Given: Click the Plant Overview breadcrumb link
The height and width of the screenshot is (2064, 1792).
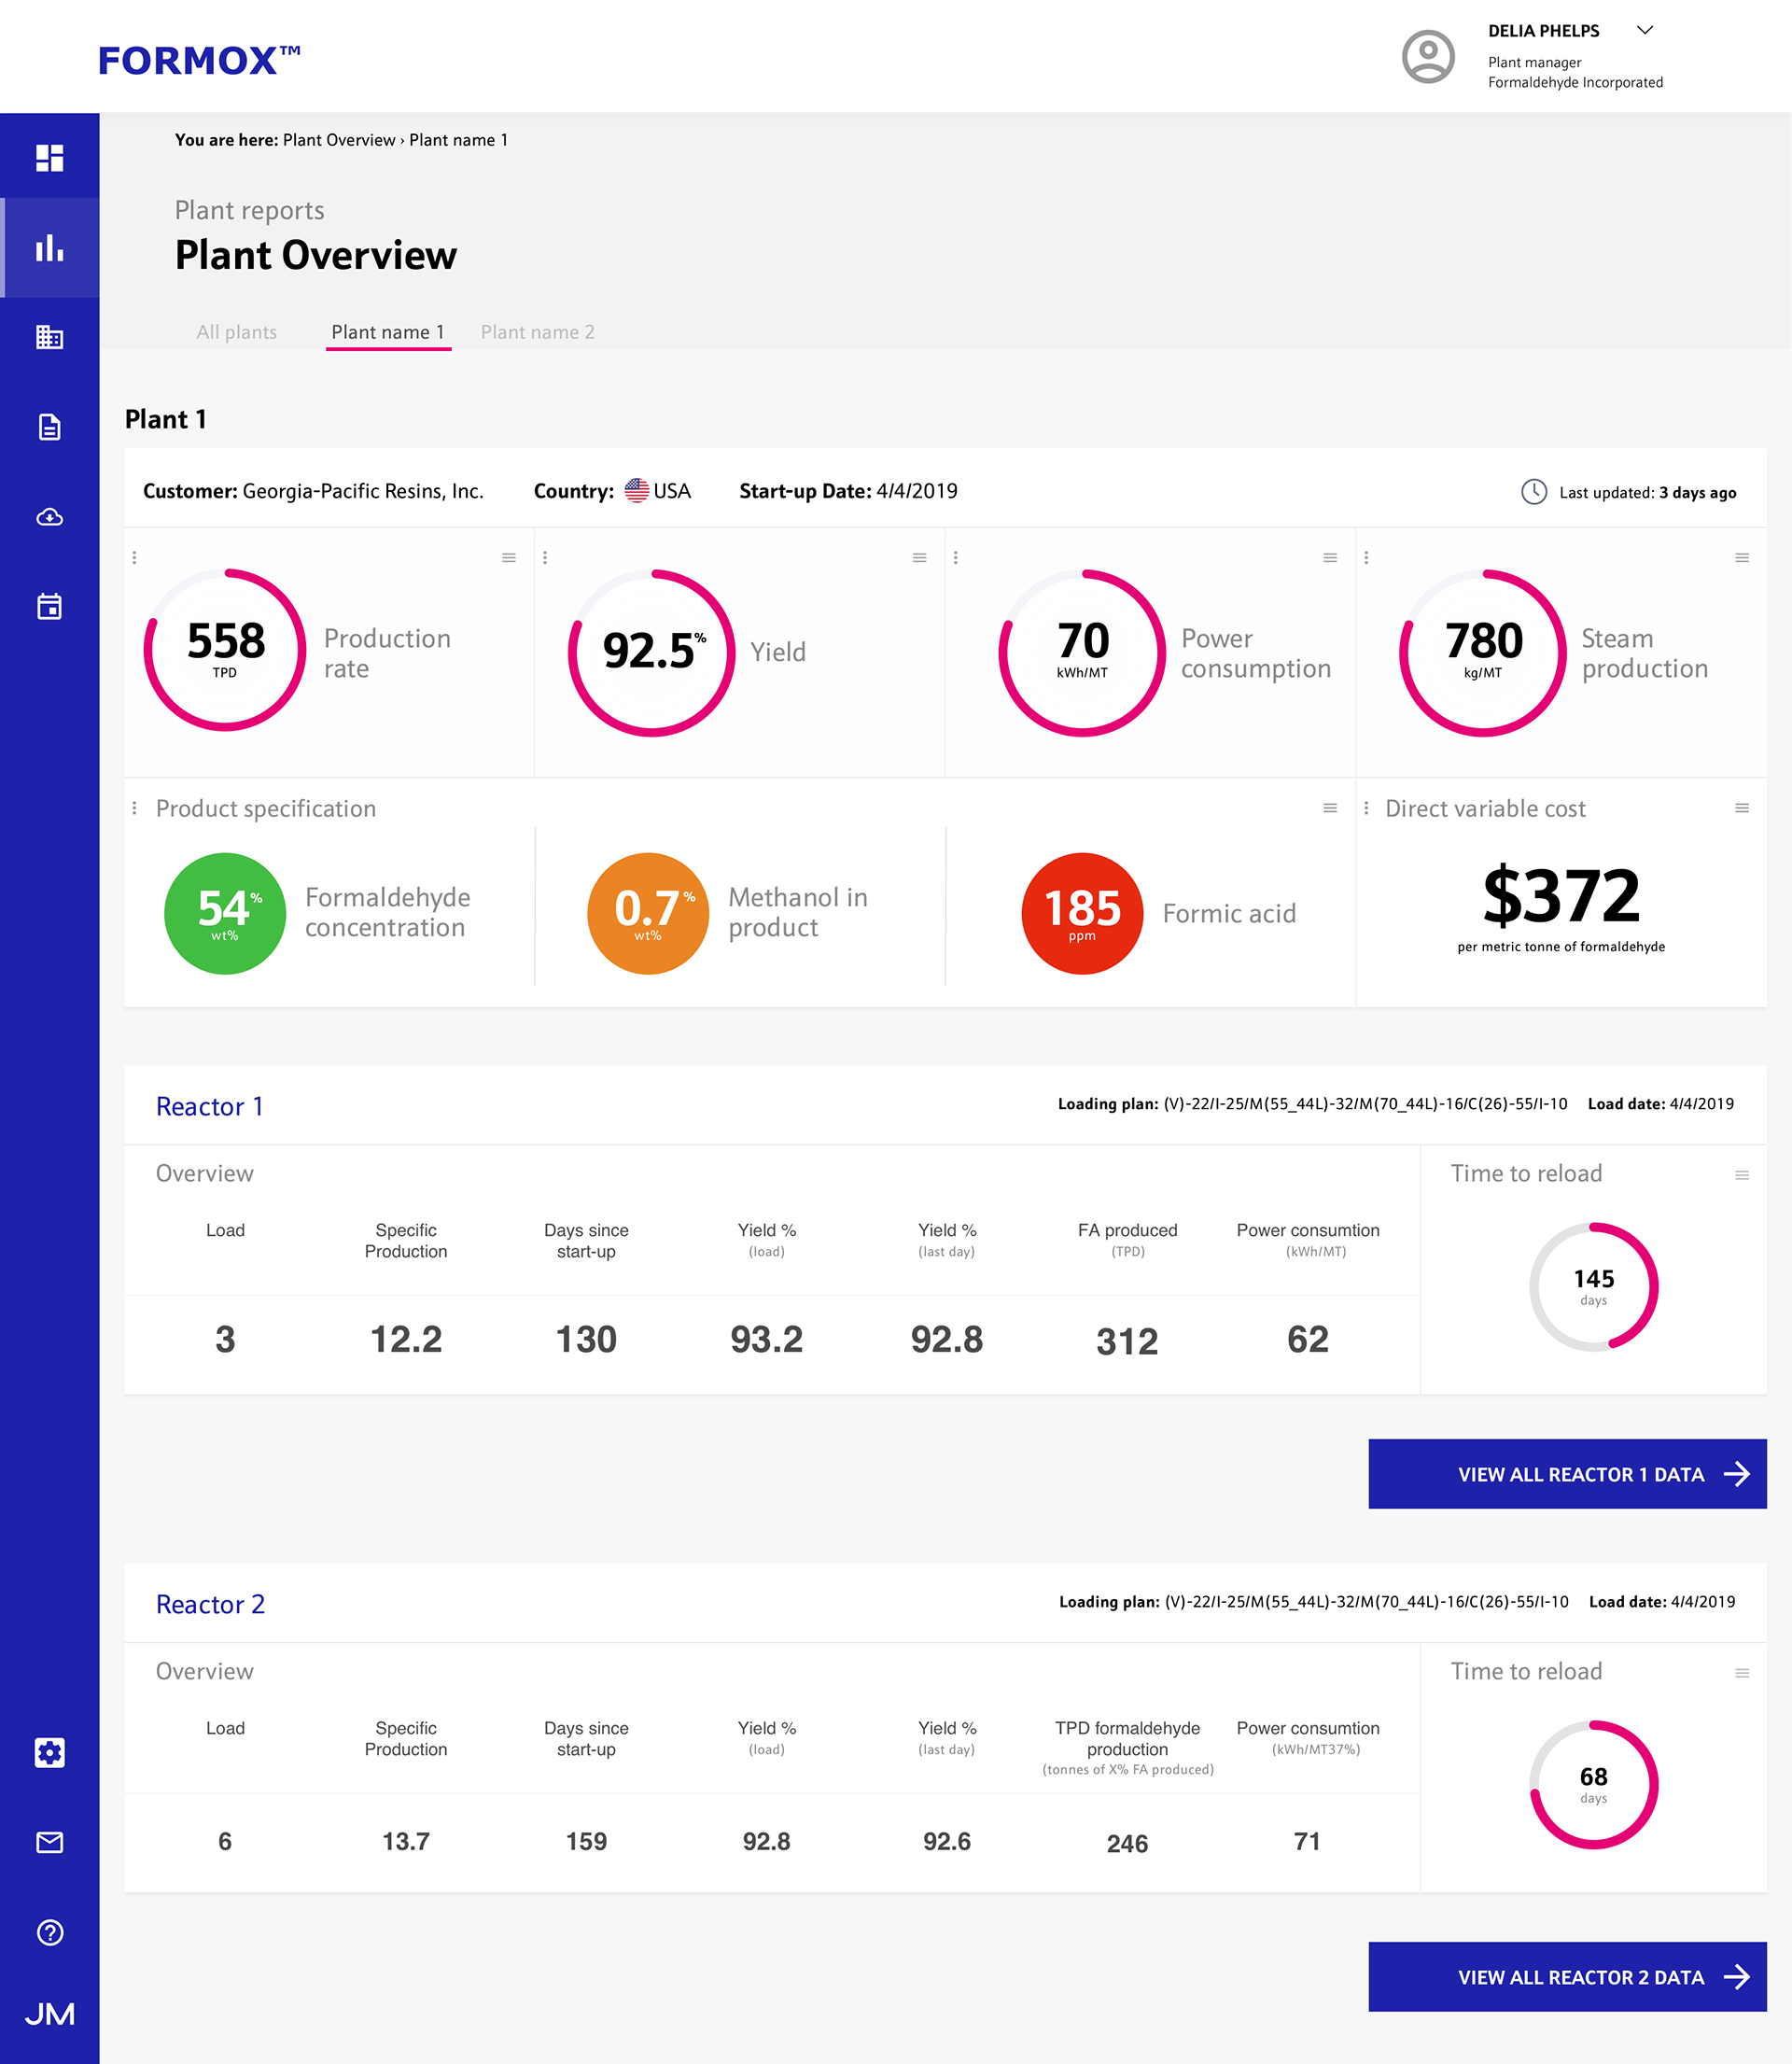Looking at the screenshot, I should click(x=339, y=140).
